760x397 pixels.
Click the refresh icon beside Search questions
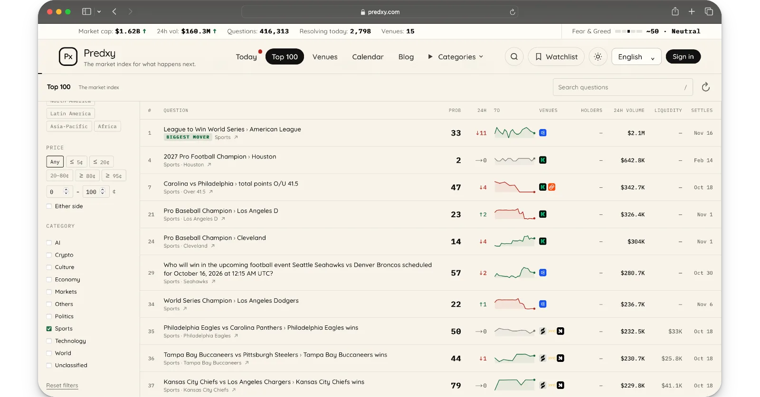pyautogui.click(x=706, y=87)
